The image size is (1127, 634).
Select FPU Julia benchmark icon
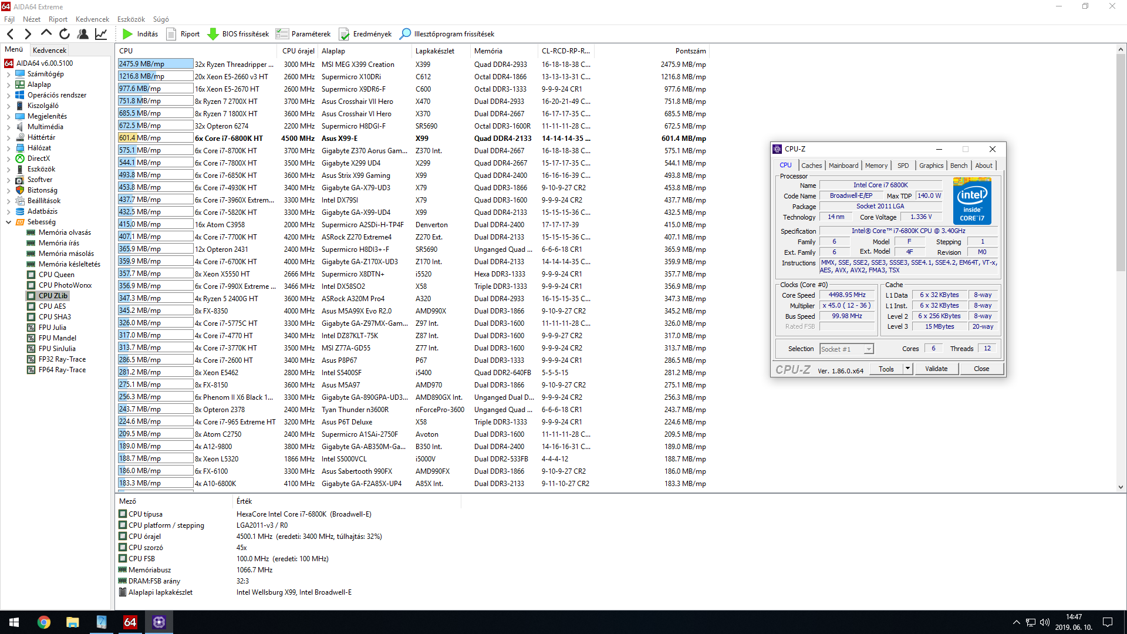[31, 328]
